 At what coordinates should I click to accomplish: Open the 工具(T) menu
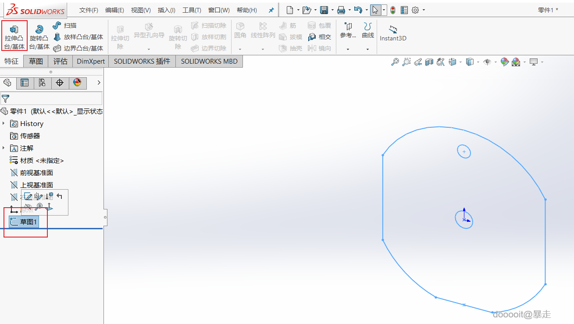pos(192,10)
